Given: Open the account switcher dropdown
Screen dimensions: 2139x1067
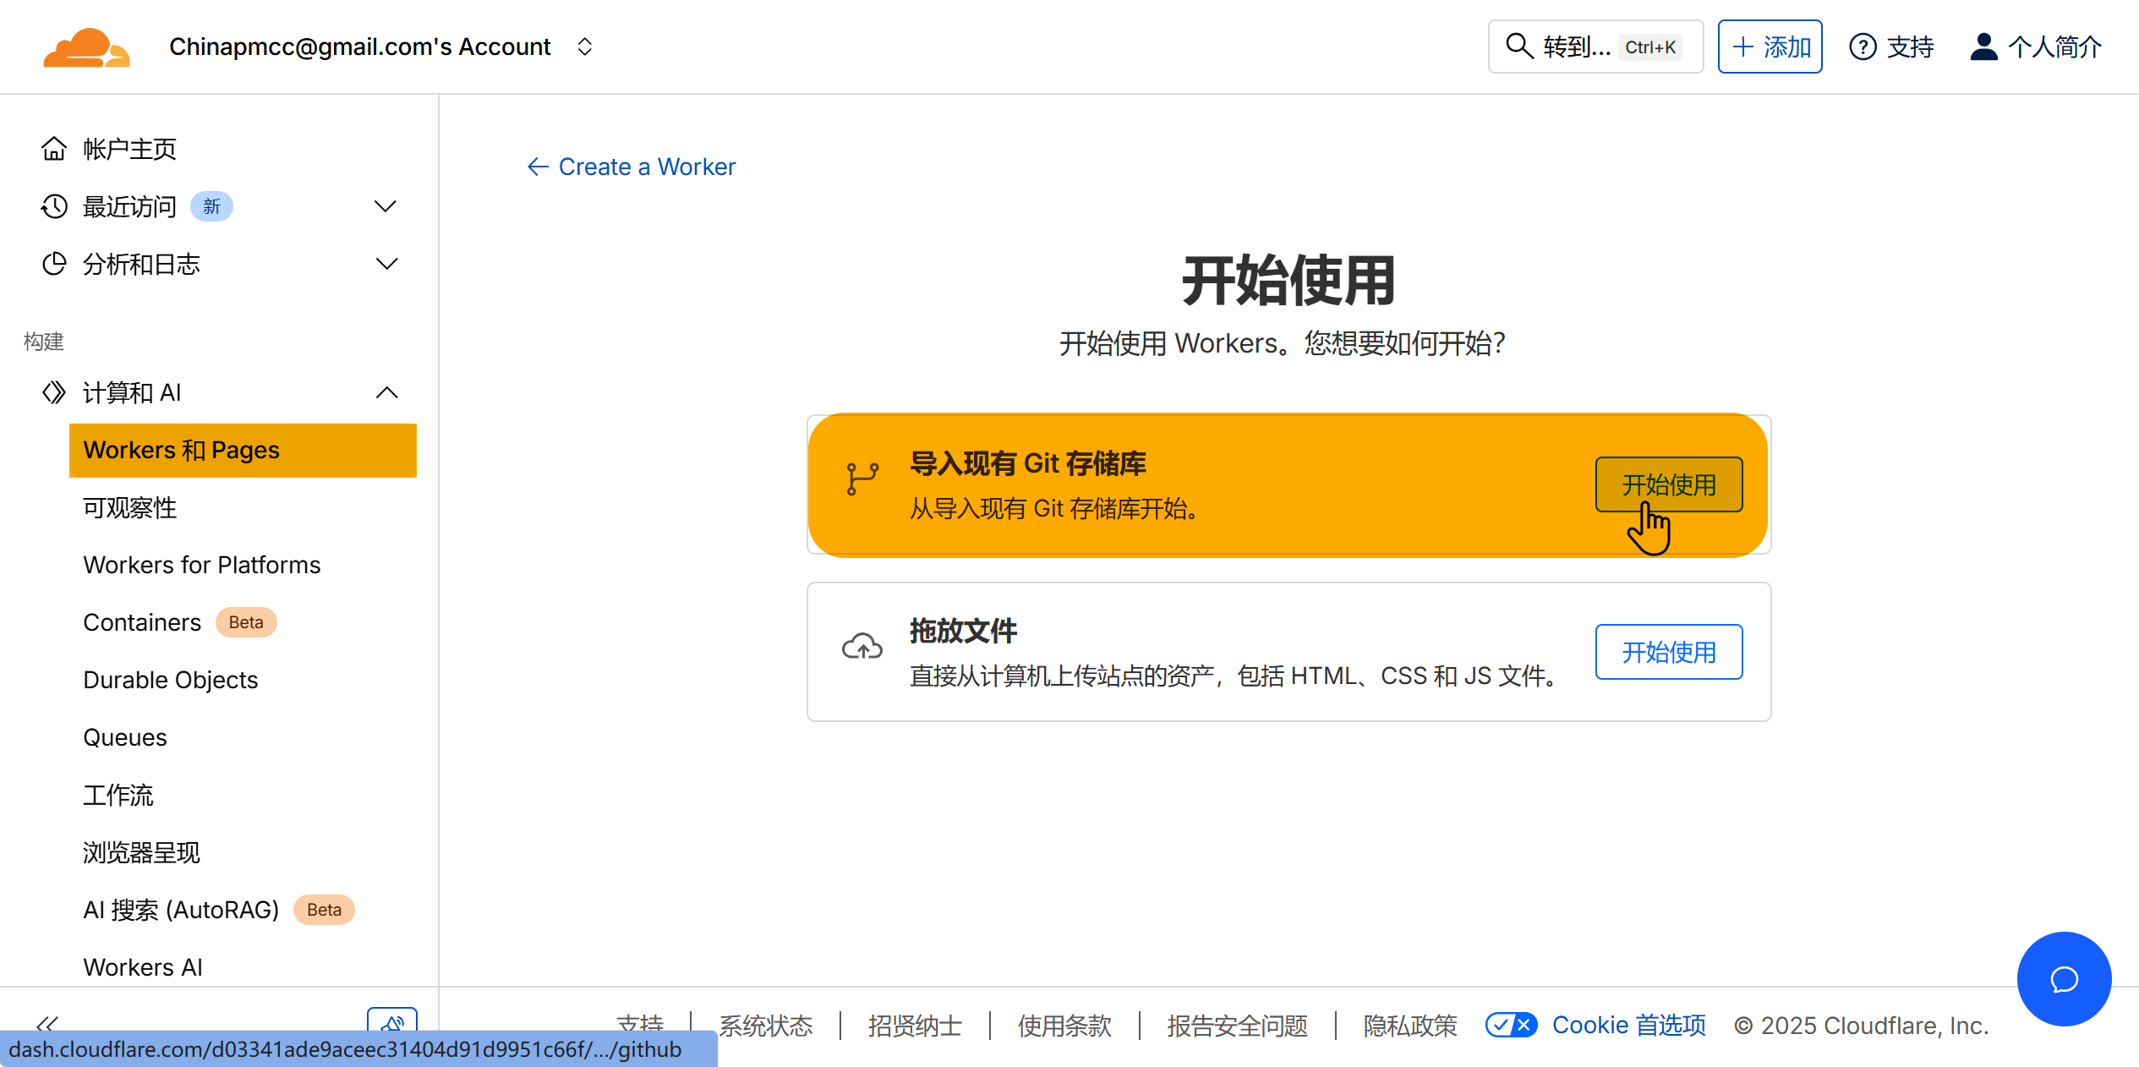Looking at the screenshot, I should click(584, 47).
